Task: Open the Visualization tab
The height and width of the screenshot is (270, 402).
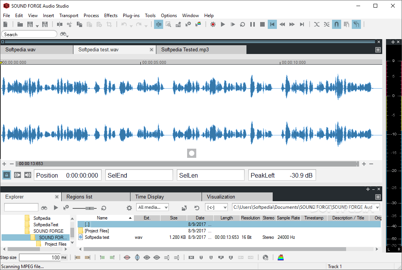Action: point(237,197)
